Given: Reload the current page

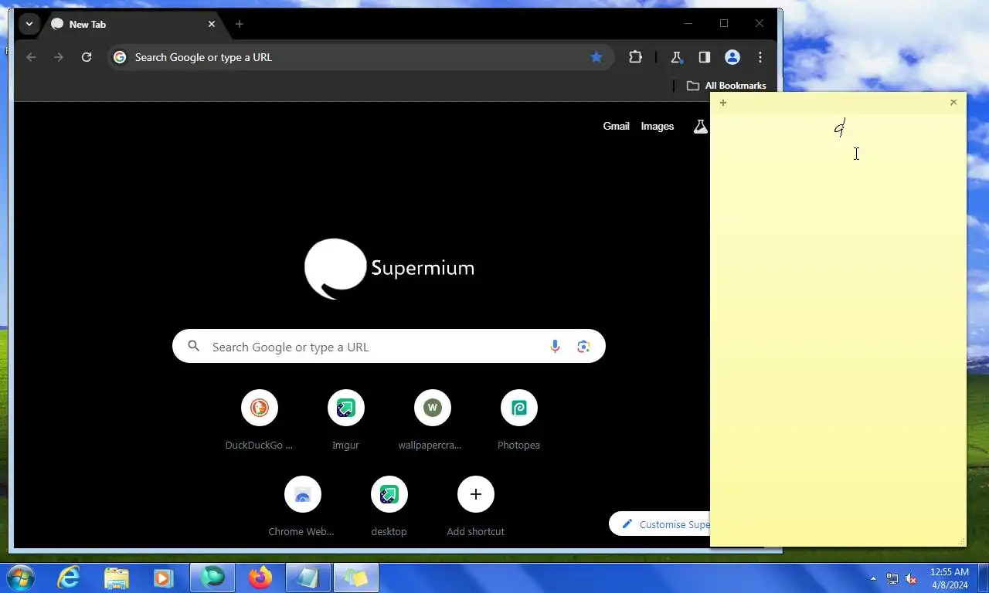Looking at the screenshot, I should pyautogui.click(x=87, y=57).
